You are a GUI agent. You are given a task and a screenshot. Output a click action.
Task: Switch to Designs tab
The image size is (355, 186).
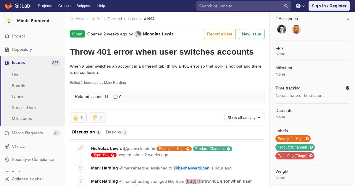pos(117,132)
